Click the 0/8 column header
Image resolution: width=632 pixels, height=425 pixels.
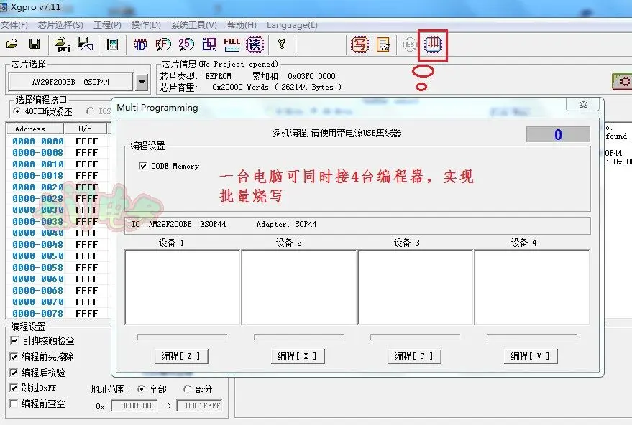coord(85,129)
